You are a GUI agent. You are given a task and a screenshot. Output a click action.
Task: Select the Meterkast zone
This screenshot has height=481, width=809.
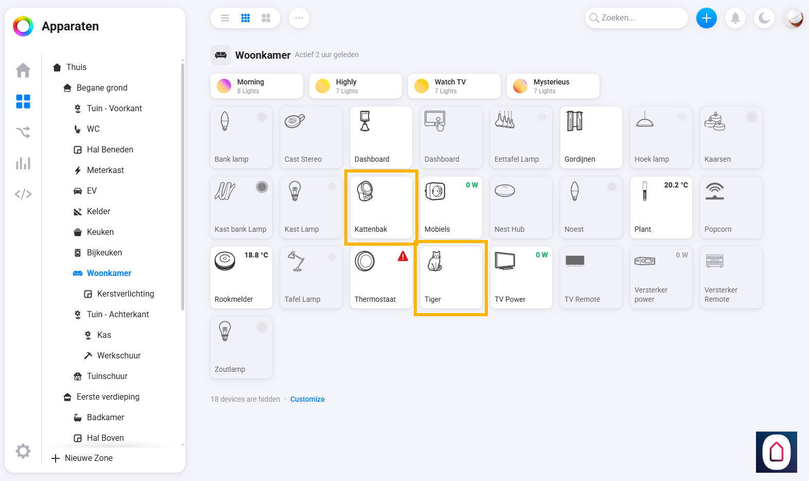(x=105, y=170)
